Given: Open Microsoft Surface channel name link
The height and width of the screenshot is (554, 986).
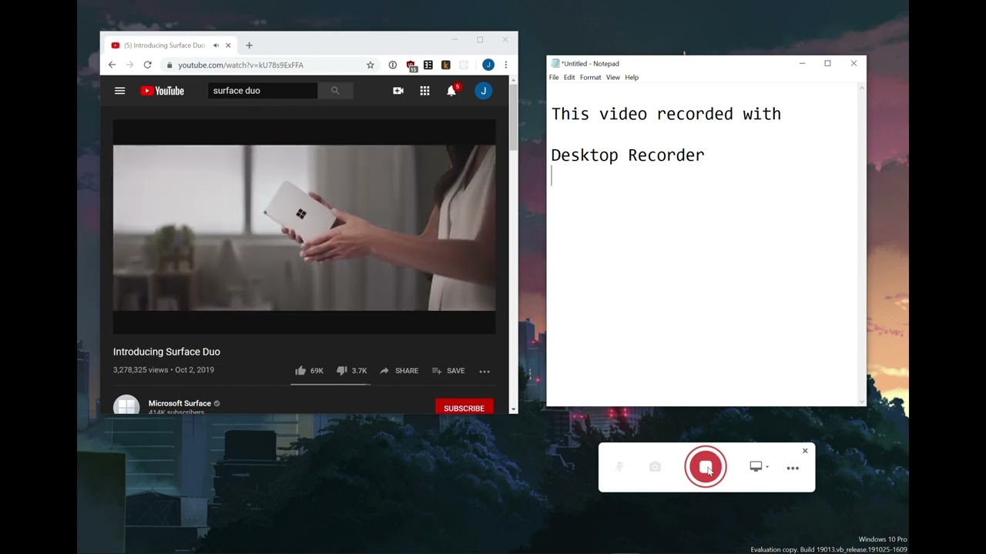Looking at the screenshot, I should tap(179, 403).
